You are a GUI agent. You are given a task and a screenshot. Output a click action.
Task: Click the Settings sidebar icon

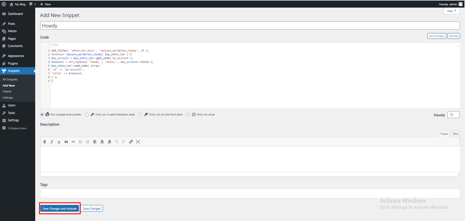pyautogui.click(x=4, y=120)
